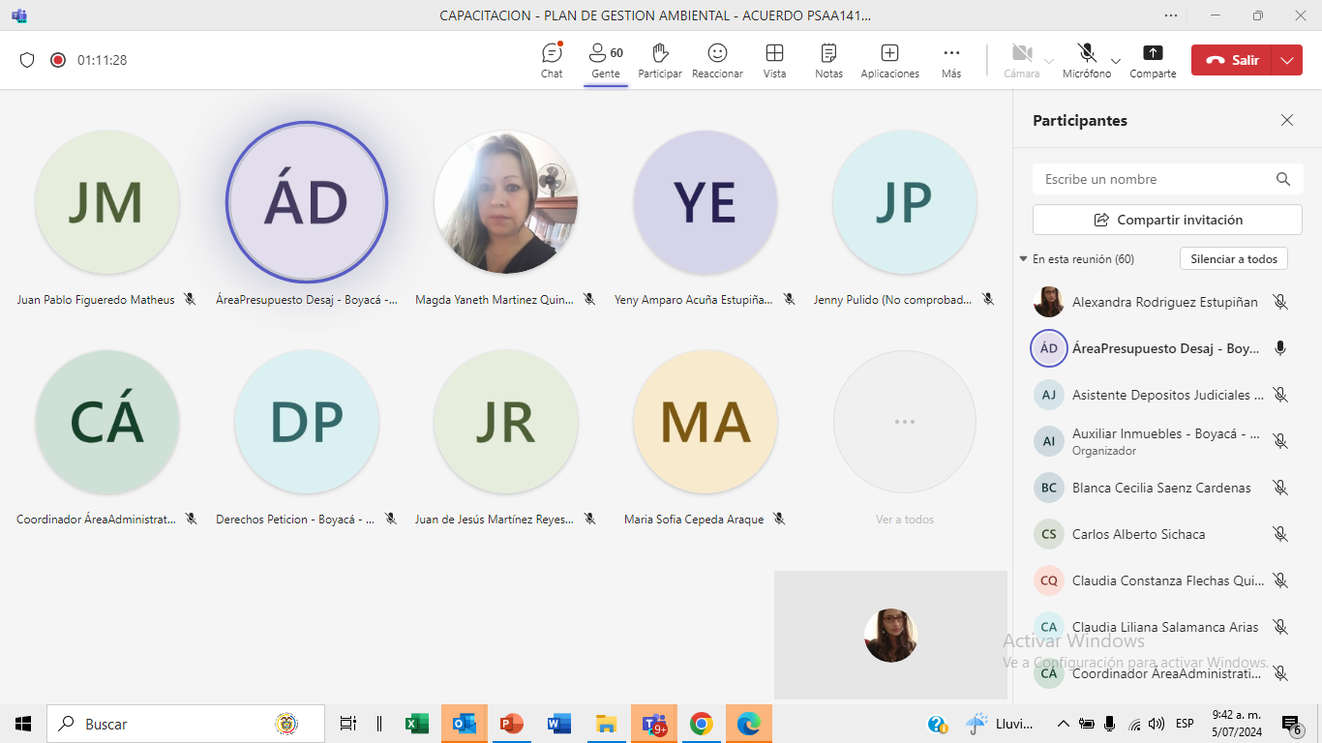Click Juan de Jesús Martínez Reyes JR avatar
The height and width of the screenshot is (743, 1322).
506,422
